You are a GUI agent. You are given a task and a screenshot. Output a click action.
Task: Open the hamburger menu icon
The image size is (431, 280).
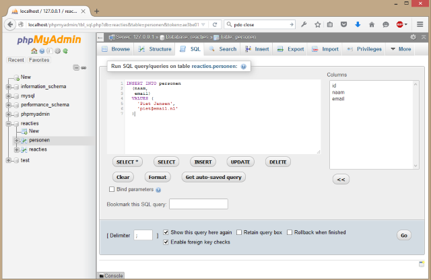[420, 24]
